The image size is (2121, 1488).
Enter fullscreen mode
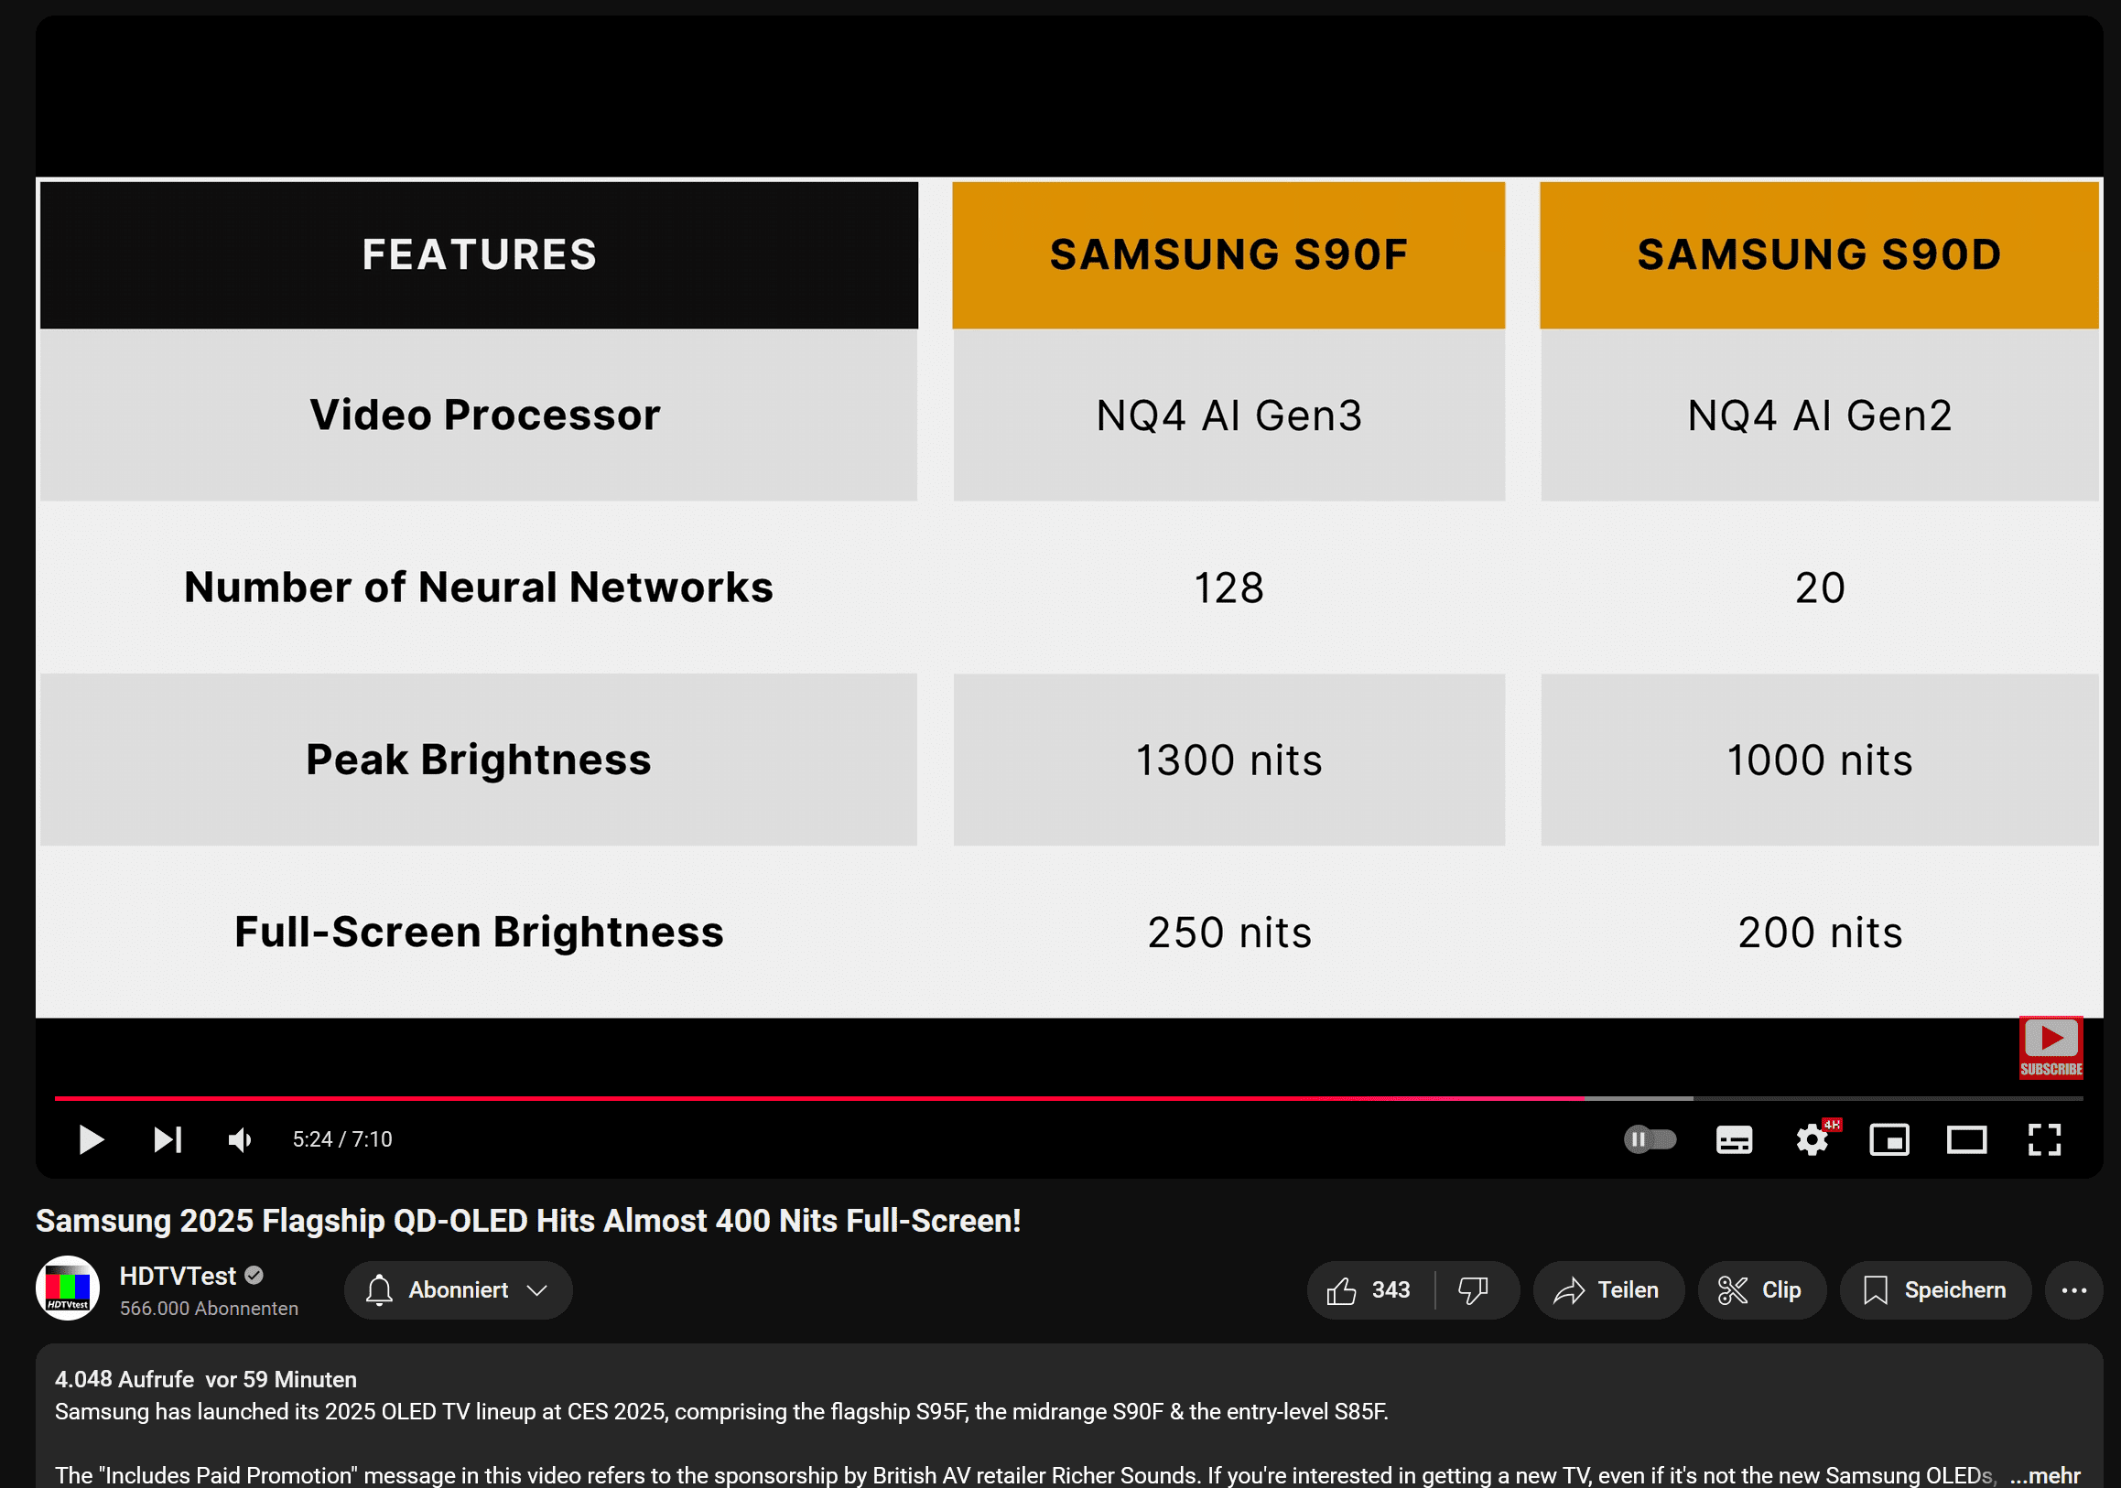click(2044, 1139)
